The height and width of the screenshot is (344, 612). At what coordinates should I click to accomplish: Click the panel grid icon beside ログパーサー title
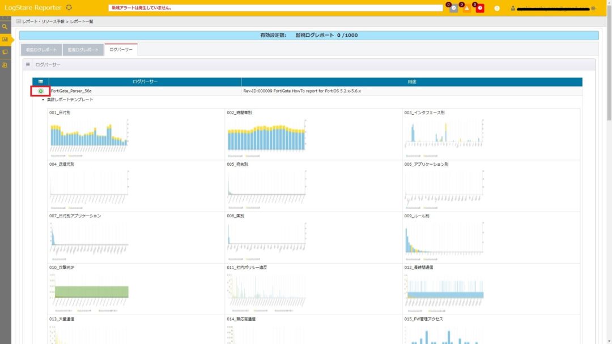(x=28, y=64)
